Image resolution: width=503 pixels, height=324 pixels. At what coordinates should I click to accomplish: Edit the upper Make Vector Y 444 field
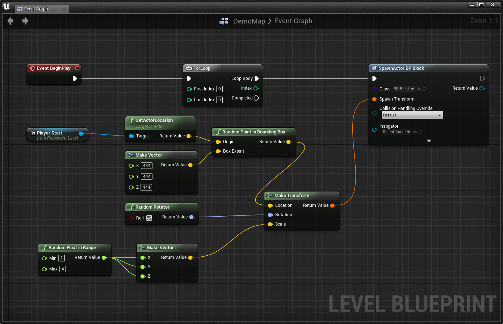coord(147,176)
